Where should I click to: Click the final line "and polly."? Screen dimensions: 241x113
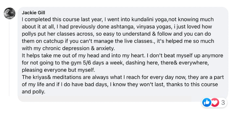click(33, 92)
